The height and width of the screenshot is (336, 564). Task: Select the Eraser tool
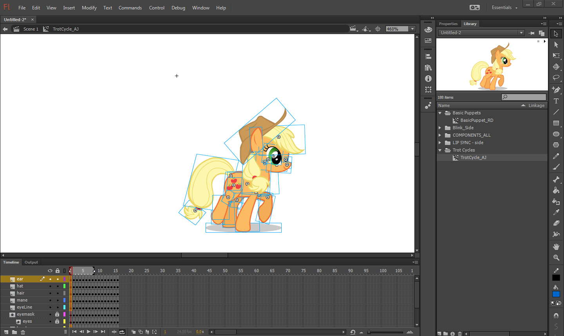coord(556,223)
